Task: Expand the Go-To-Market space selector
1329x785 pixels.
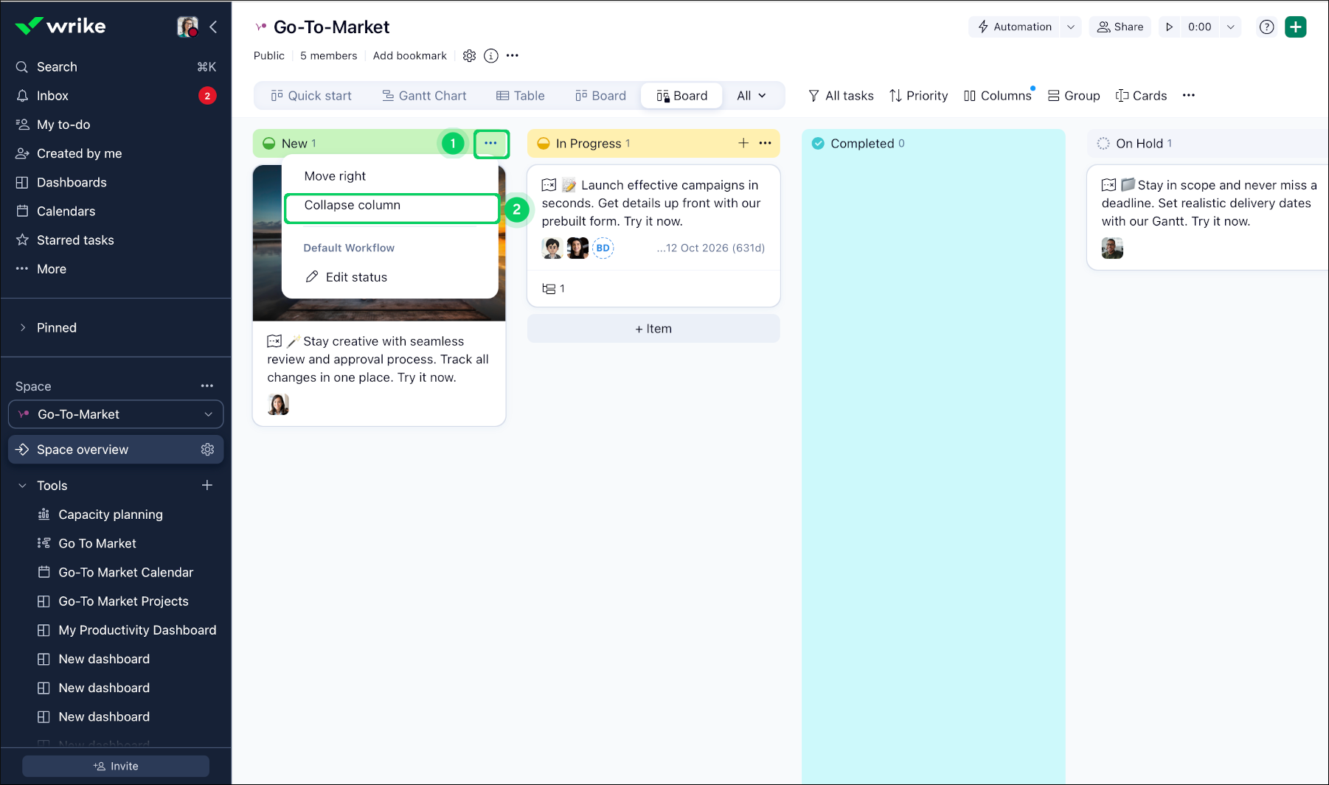Action: (209, 414)
